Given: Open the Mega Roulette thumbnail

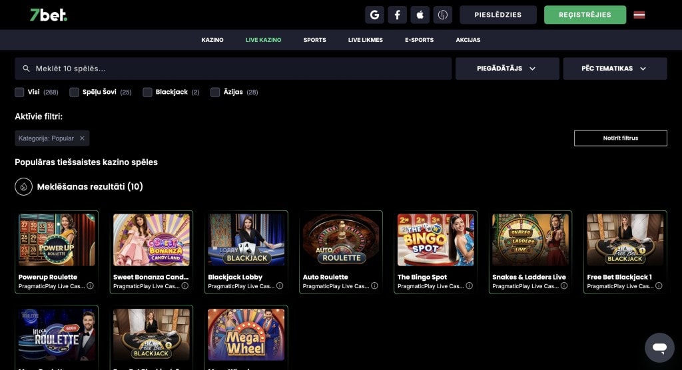Looking at the screenshot, I should 57,334.
